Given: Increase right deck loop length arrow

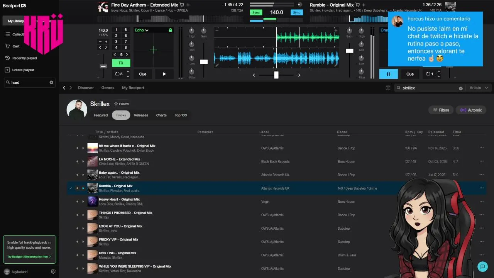Looking at the screenshot, I should (x=438, y=71).
